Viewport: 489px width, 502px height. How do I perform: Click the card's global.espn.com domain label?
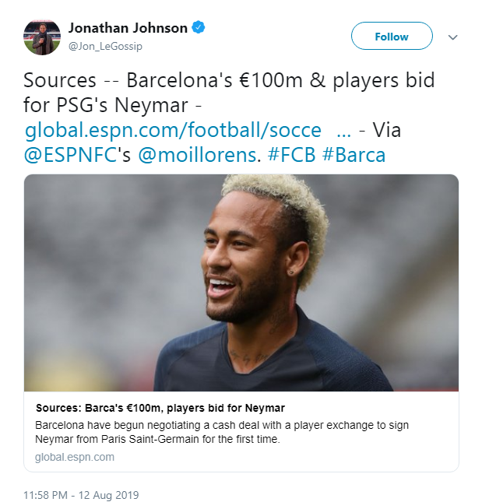tap(75, 457)
